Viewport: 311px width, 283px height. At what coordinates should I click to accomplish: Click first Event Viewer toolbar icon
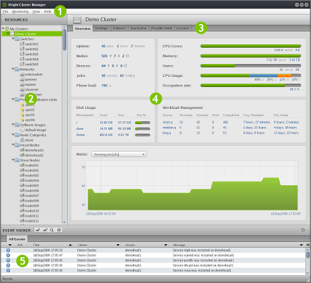[x=38, y=230]
